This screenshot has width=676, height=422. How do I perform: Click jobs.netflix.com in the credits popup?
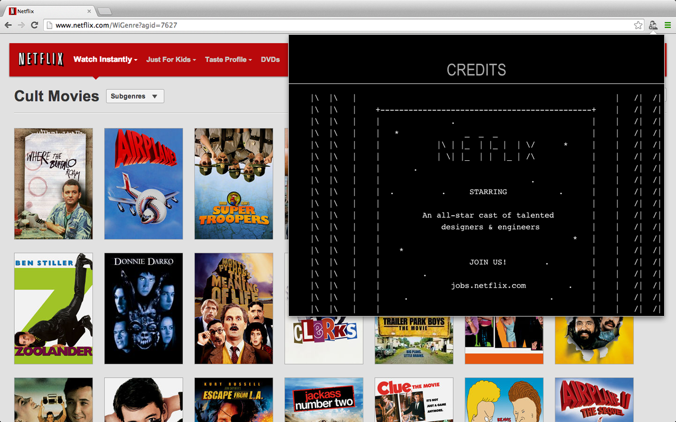(x=489, y=286)
